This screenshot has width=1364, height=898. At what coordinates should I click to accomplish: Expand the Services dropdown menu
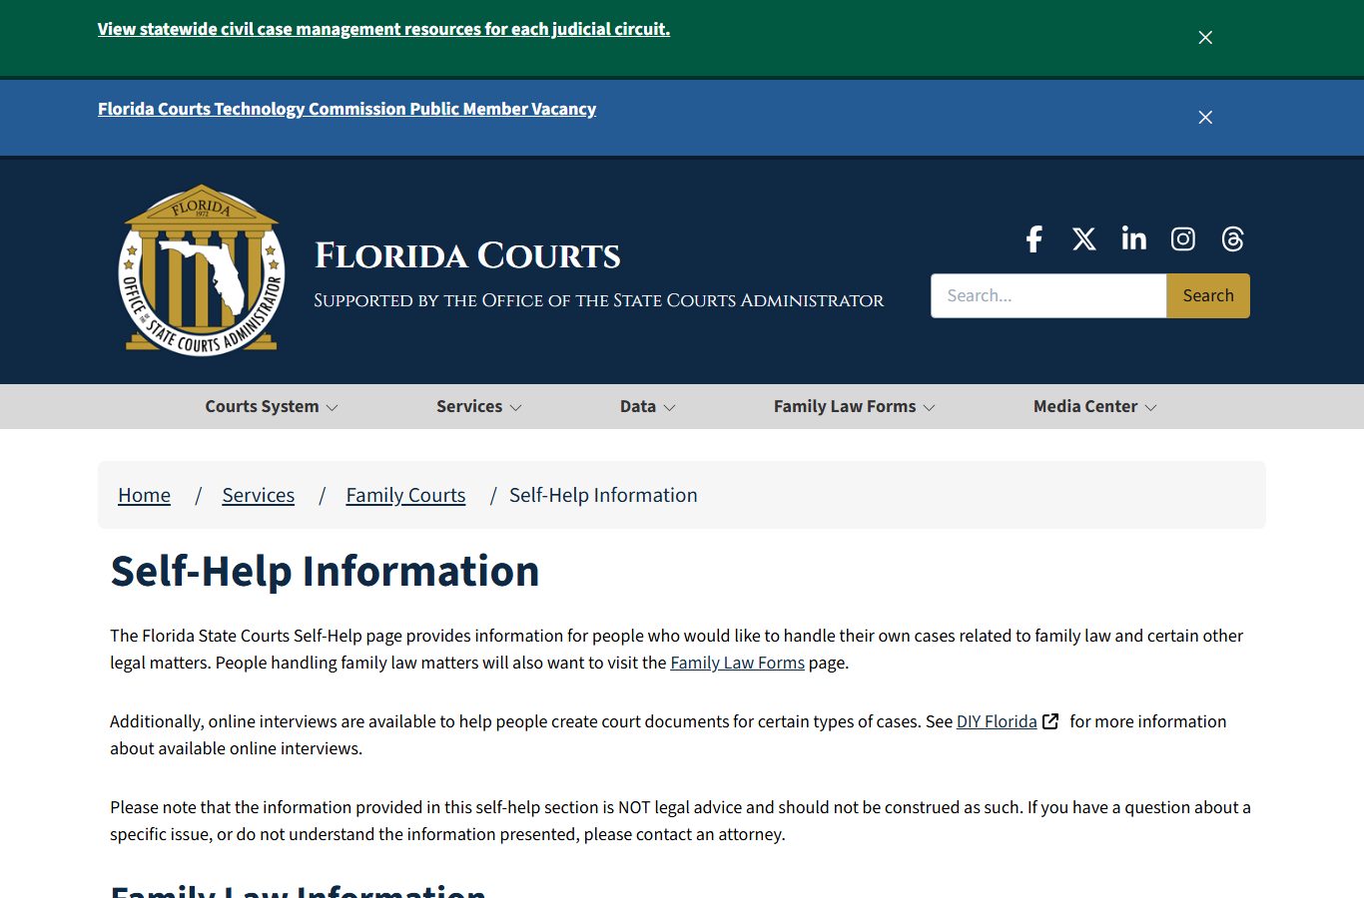click(x=479, y=406)
